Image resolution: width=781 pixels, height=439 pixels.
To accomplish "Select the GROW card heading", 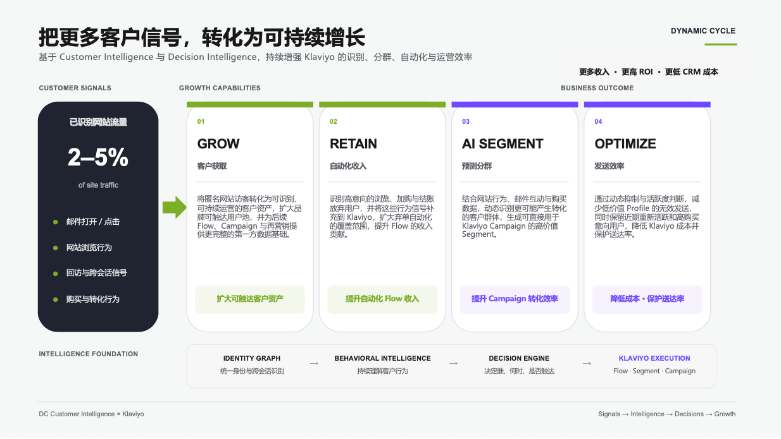I will pyautogui.click(x=218, y=144).
